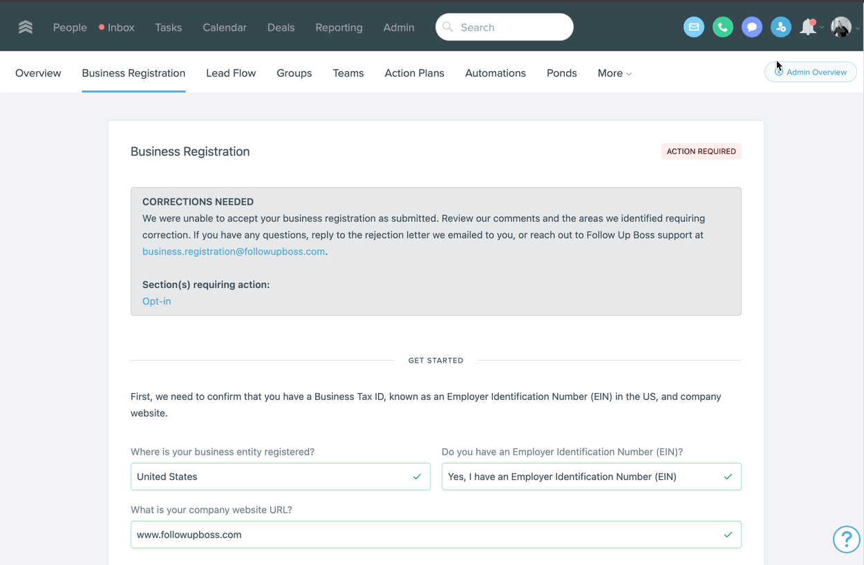The image size is (864, 565).
Task: Open the notifications bell icon
Action: [x=807, y=27]
